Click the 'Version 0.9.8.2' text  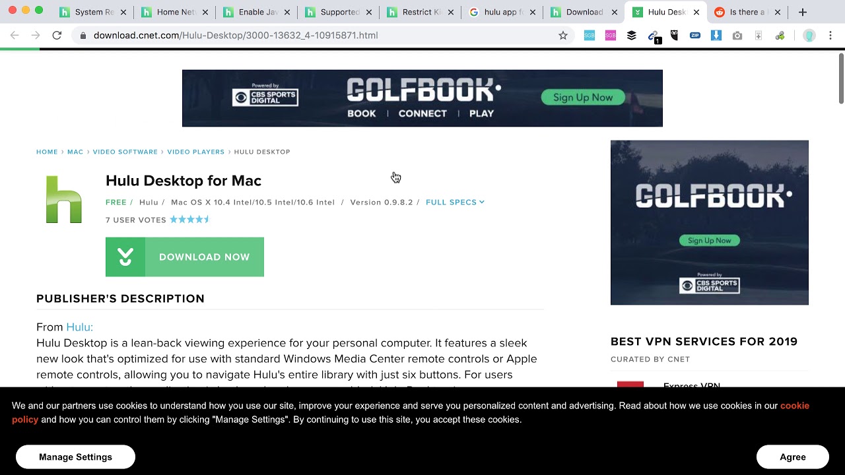pyautogui.click(x=381, y=202)
